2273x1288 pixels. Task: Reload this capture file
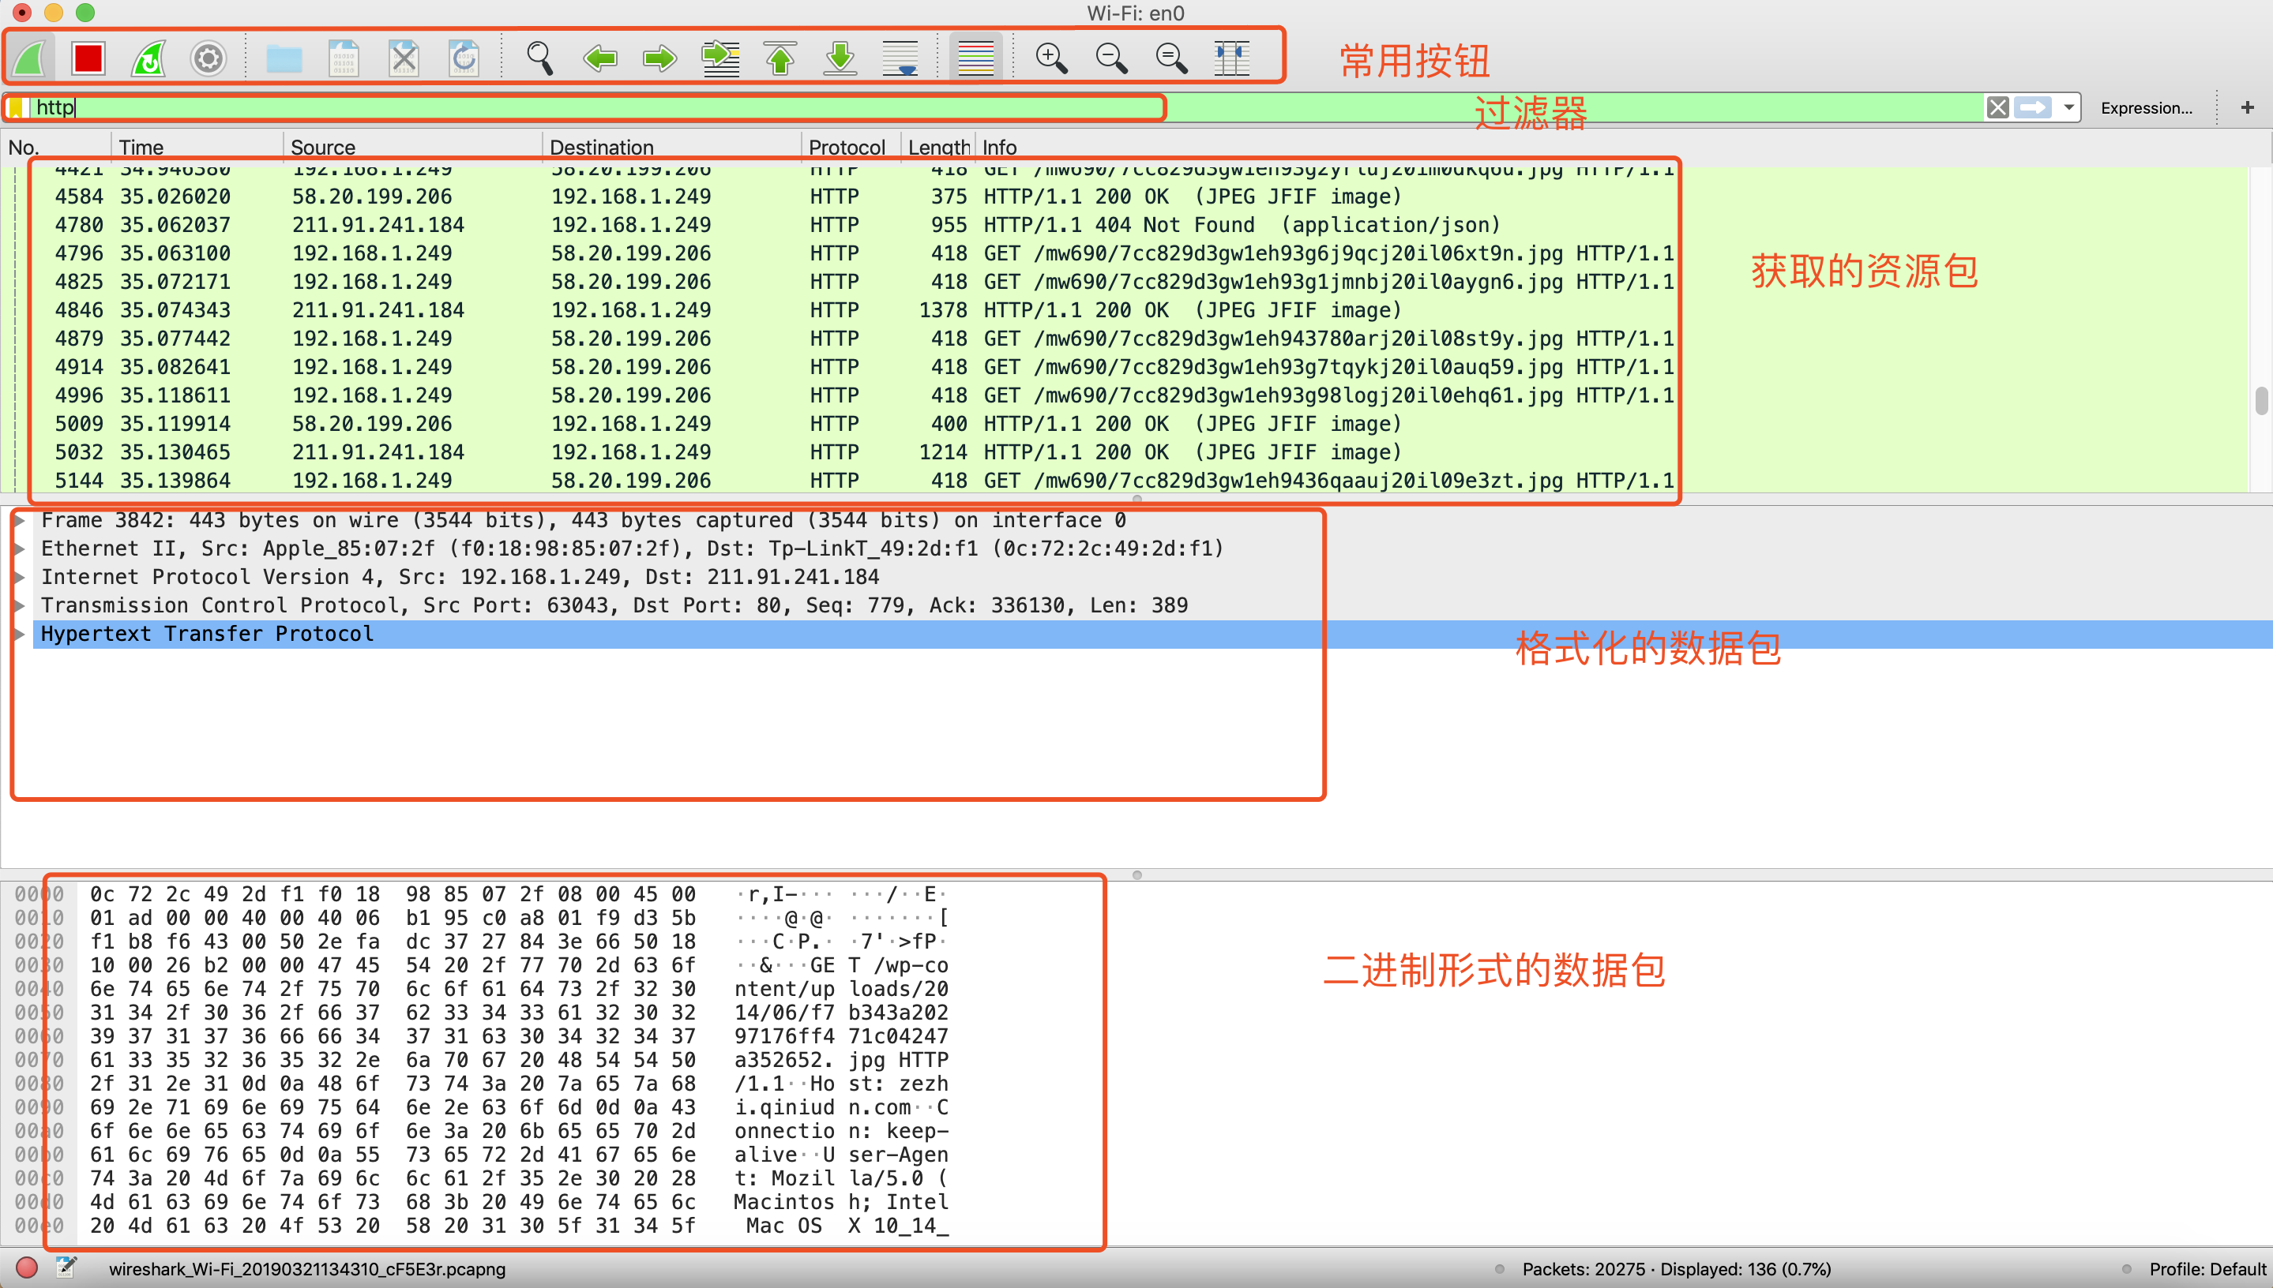464,58
